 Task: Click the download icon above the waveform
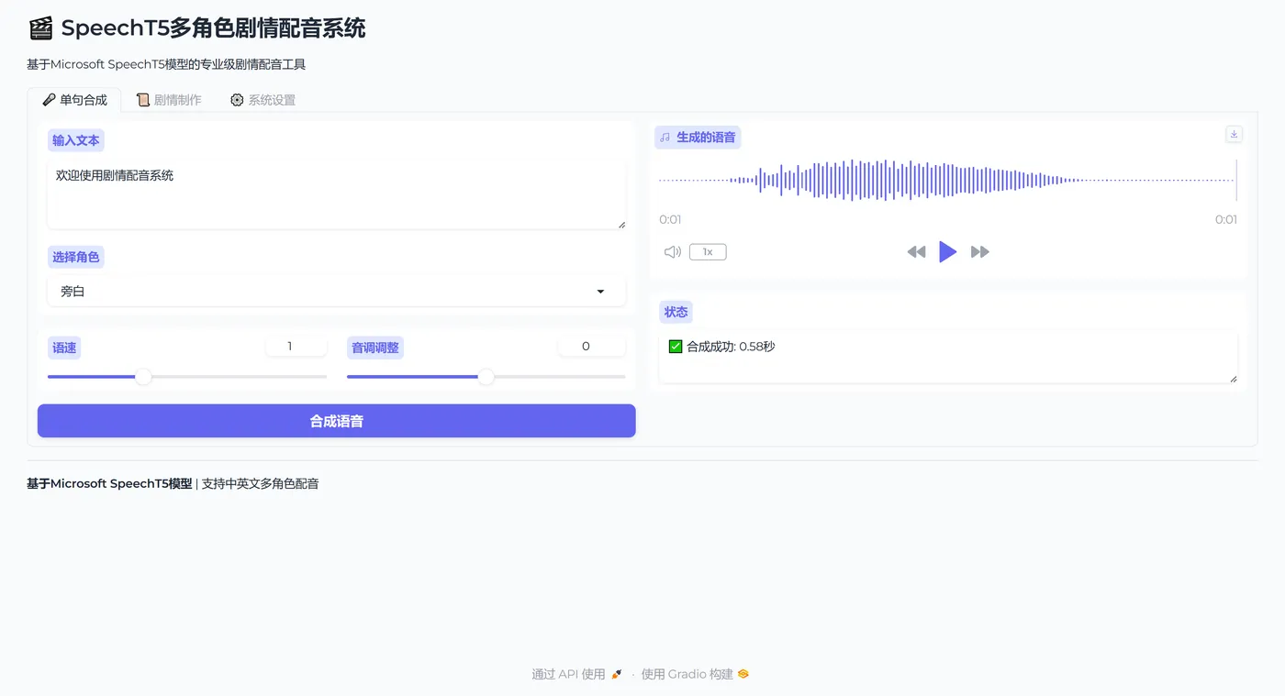tap(1234, 134)
